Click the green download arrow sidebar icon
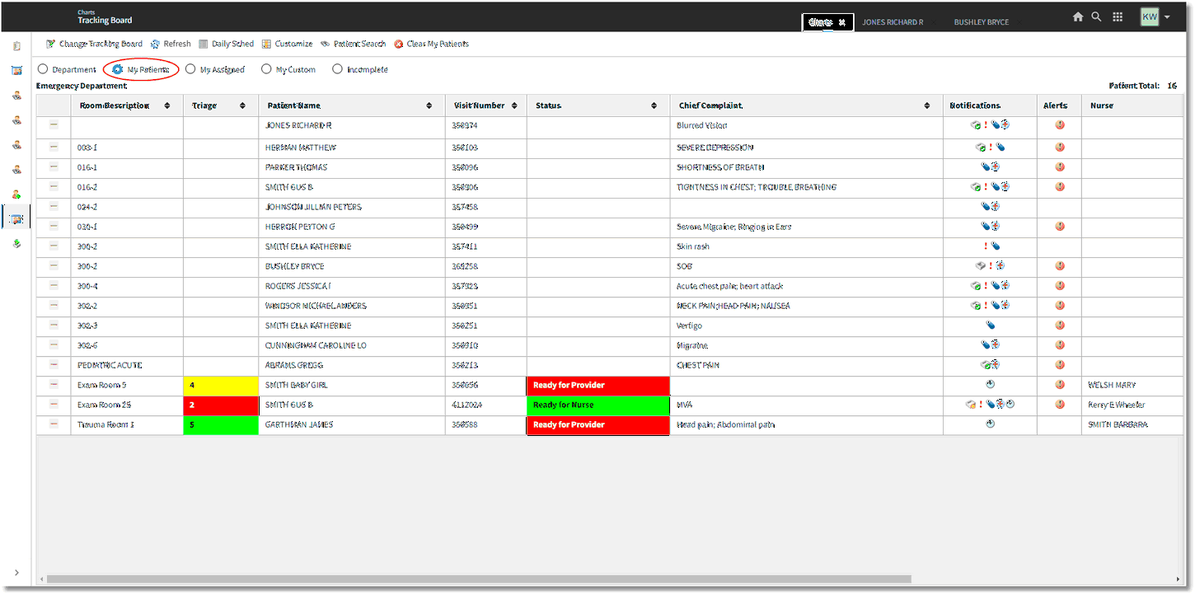The height and width of the screenshot is (595, 1195). 16,244
